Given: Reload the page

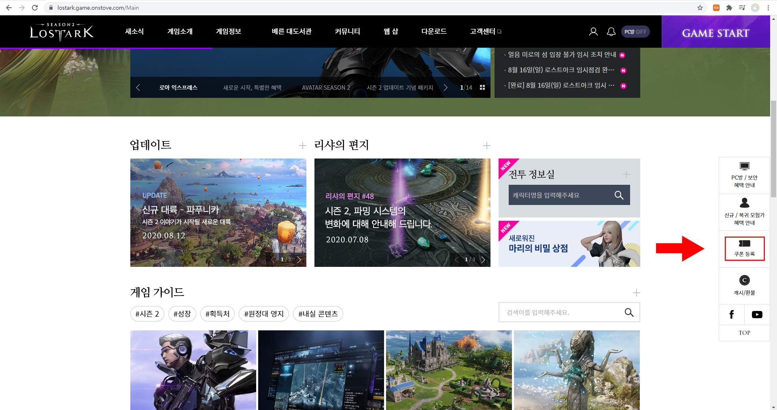Looking at the screenshot, I should click(35, 8).
